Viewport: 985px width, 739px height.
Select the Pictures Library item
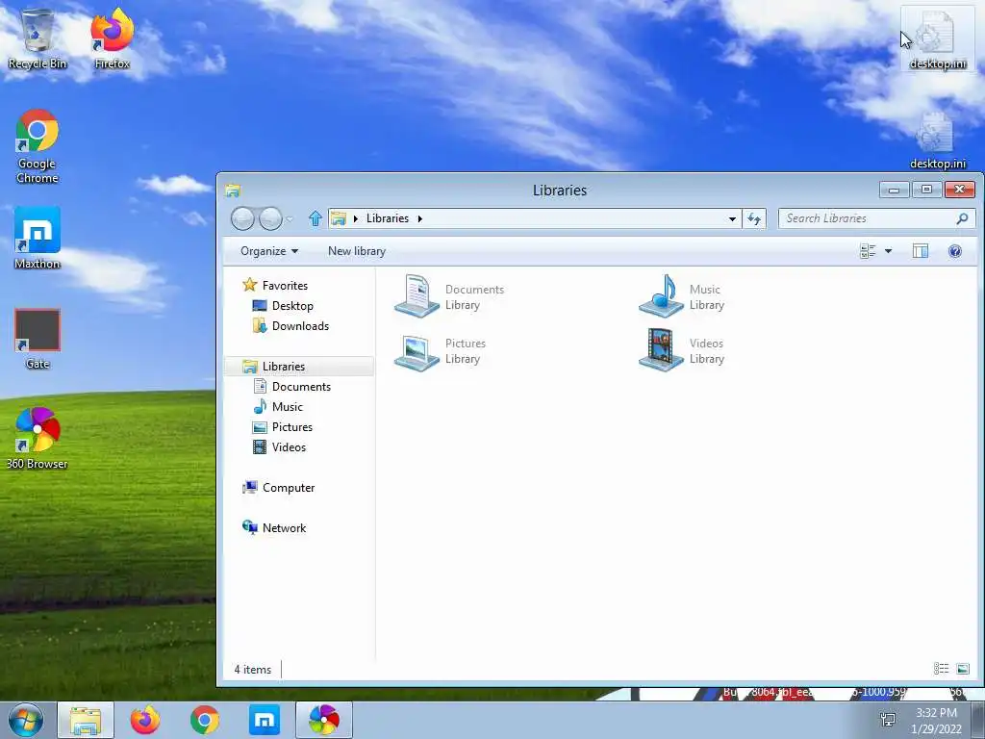(x=441, y=350)
